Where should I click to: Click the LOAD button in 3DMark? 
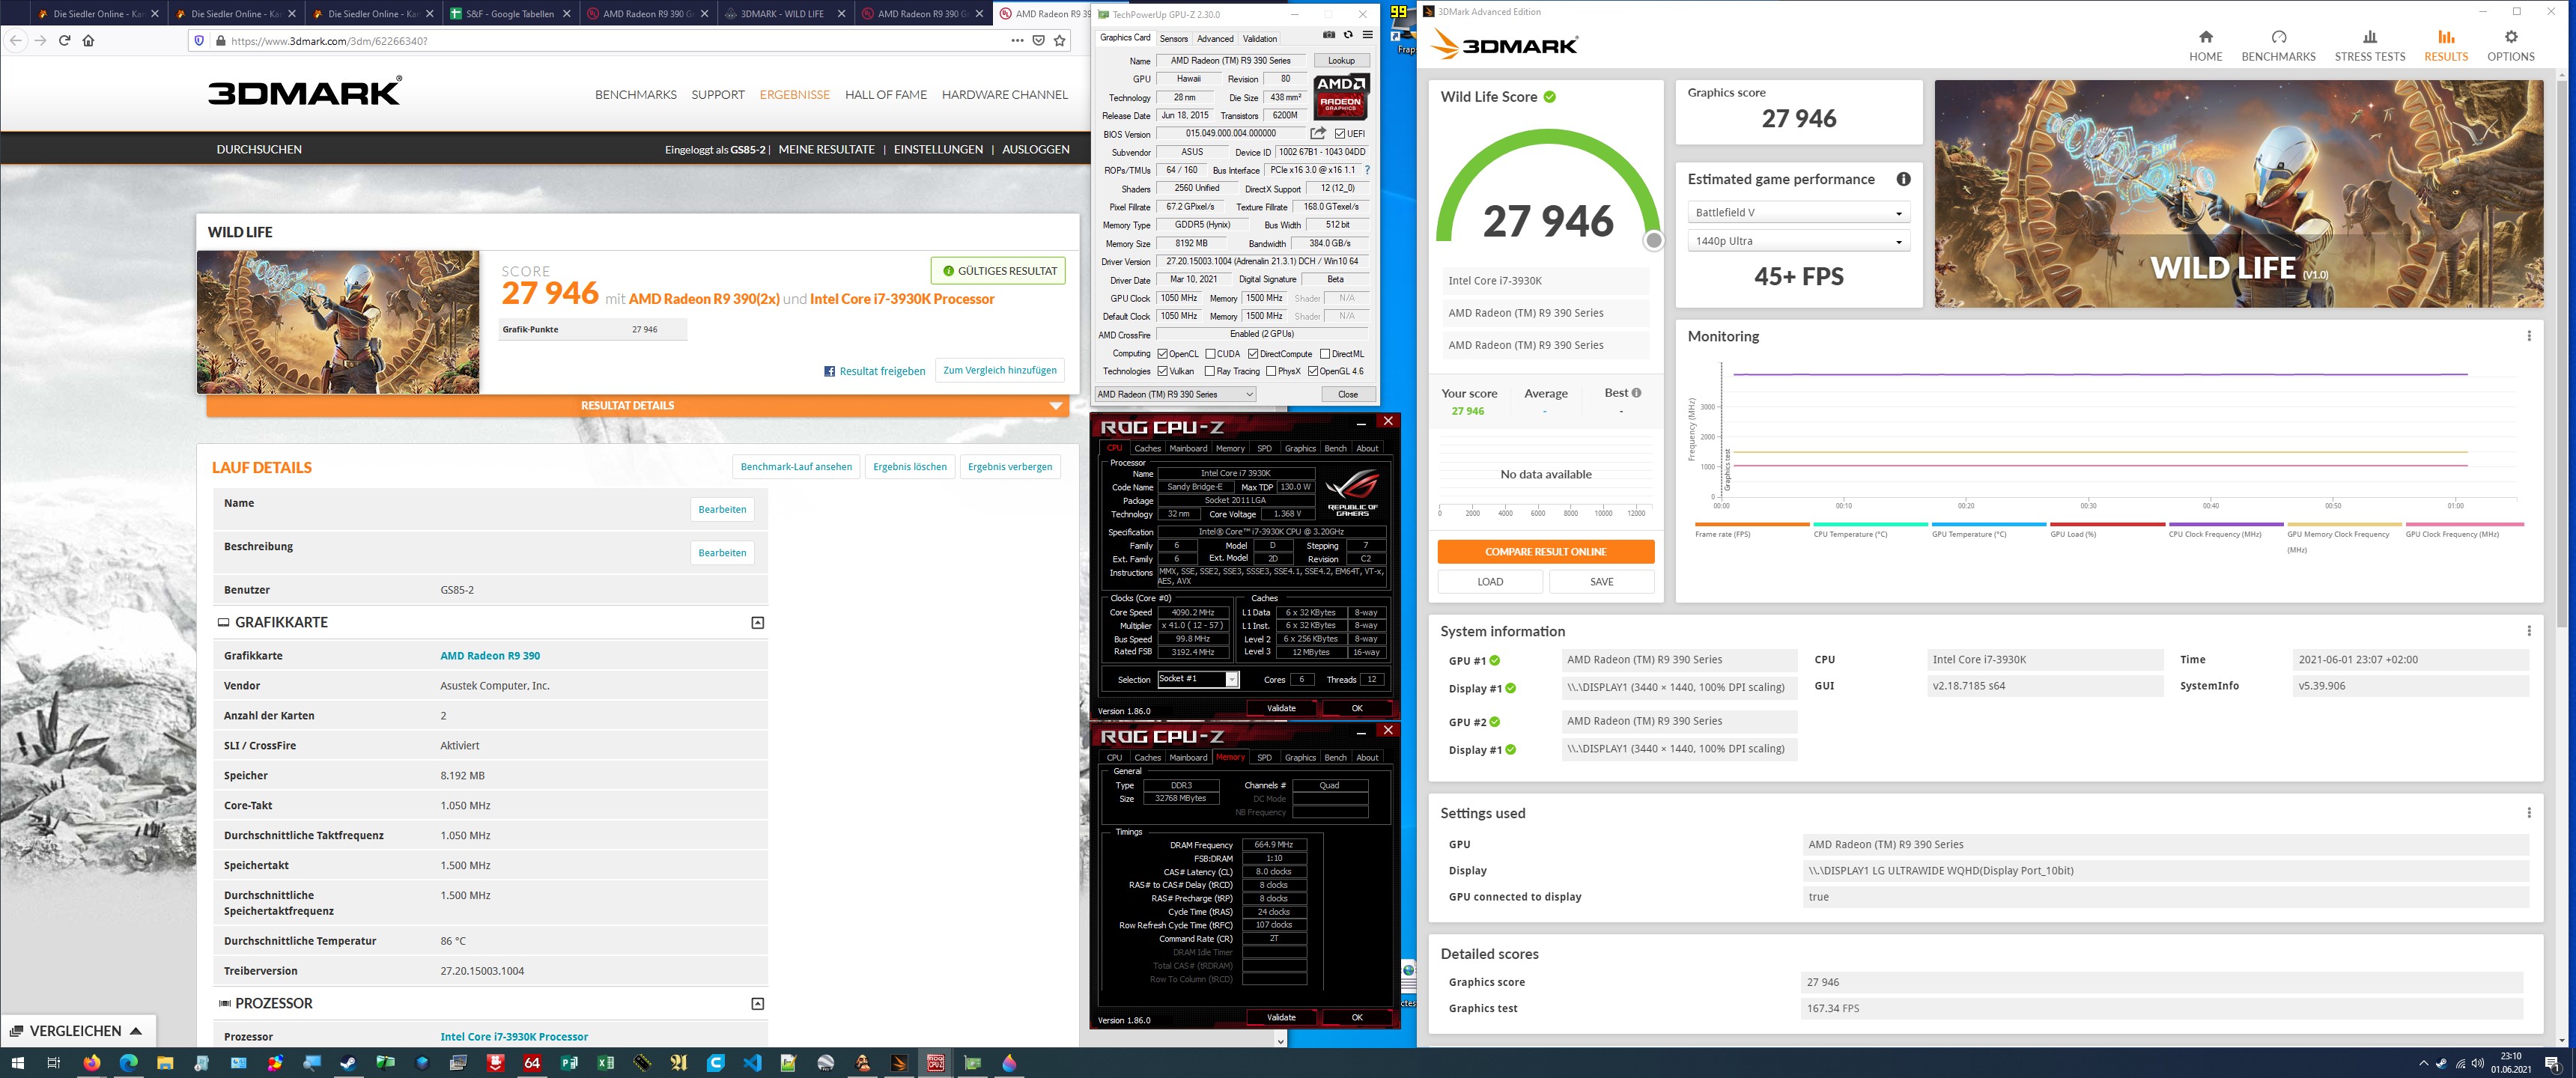[x=1490, y=582]
